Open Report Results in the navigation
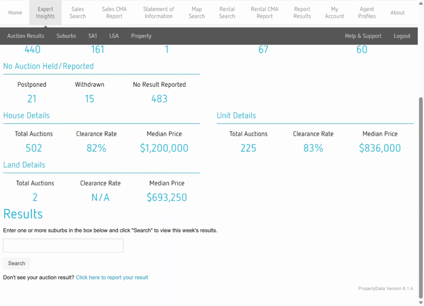Viewport: 424px width, 306px height. point(302,13)
